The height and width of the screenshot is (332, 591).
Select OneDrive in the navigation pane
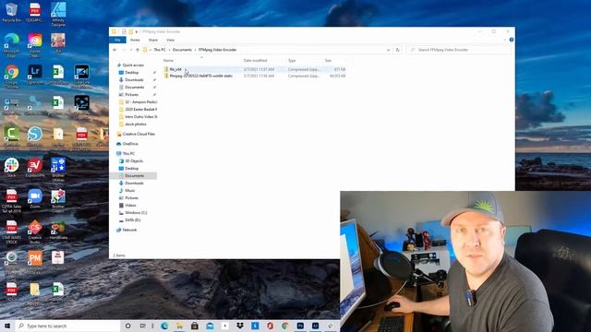pos(130,144)
